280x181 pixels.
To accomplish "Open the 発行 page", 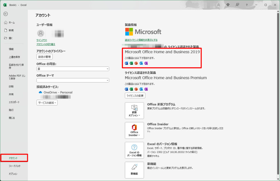I will pyautogui.click(x=11, y=110).
